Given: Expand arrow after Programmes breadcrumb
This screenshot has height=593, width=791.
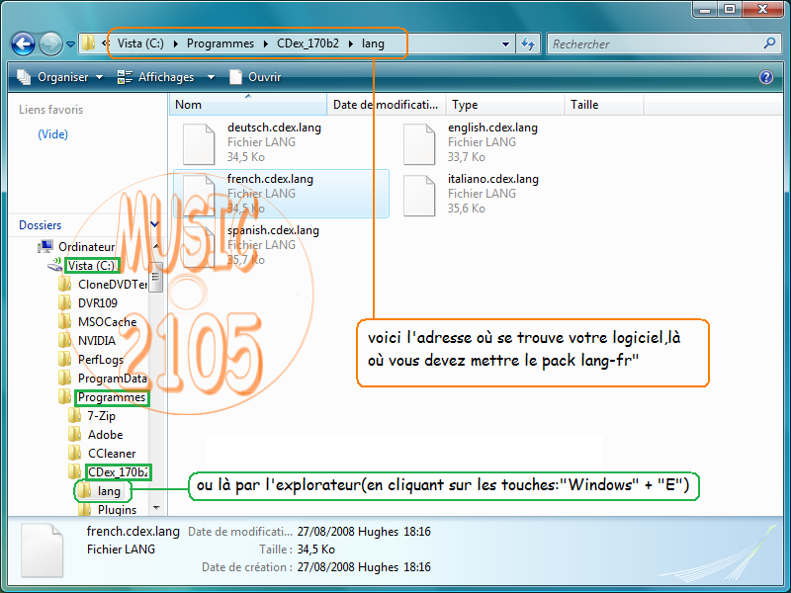Looking at the screenshot, I should coord(265,43).
